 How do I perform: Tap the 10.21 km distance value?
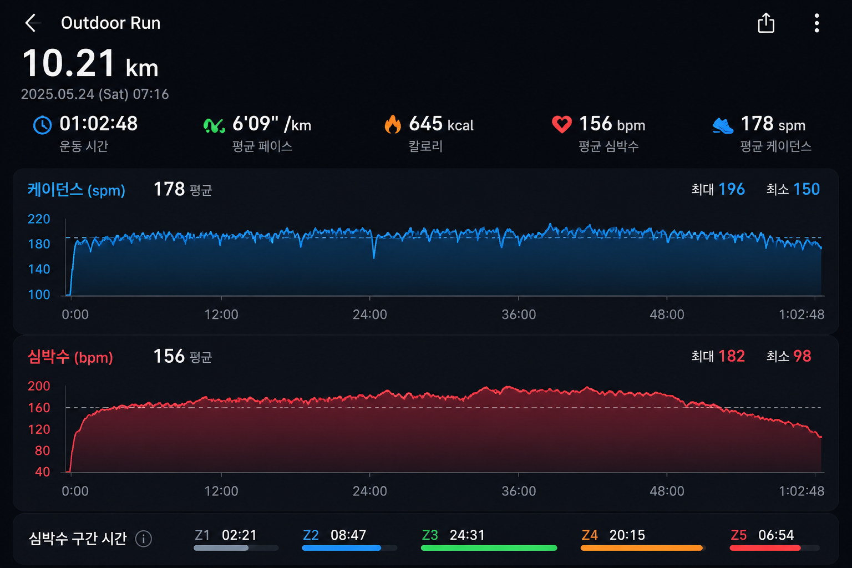tap(90, 63)
